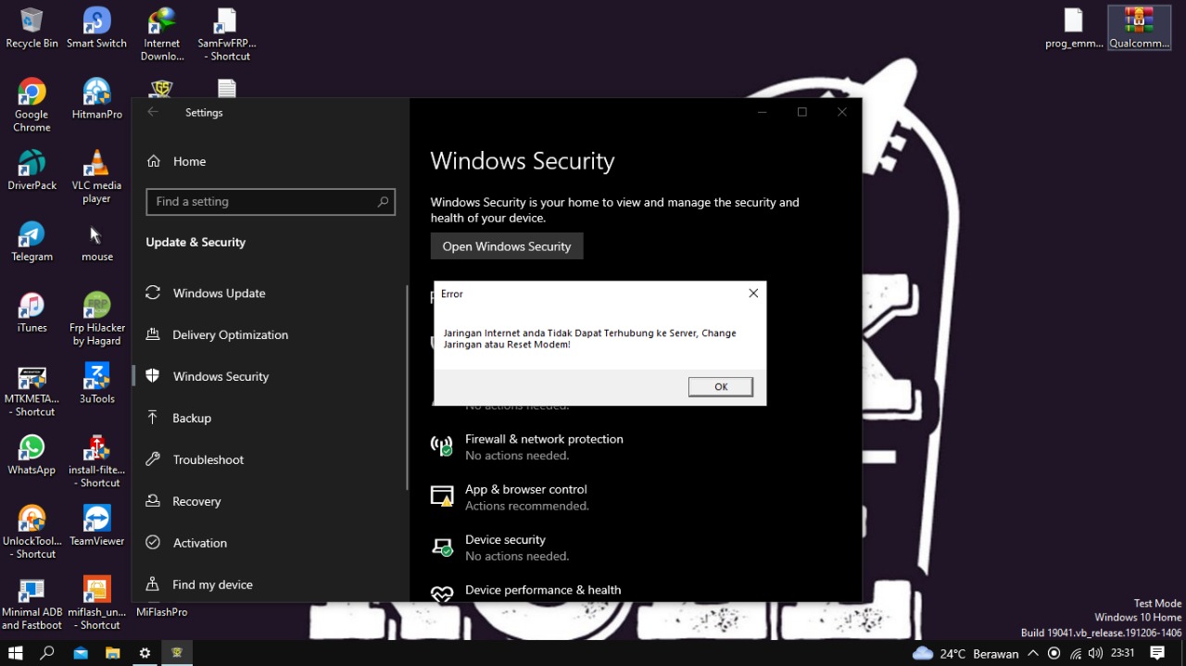Open Mail app from taskbar
Screen dimensions: 1186x666
(81, 653)
